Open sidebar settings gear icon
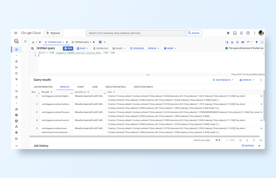The image size is (276, 178). click(16, 132)
